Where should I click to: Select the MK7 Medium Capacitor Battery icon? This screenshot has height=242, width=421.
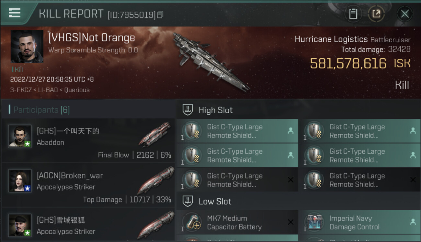pyautogui.click(x=192, y=222)
